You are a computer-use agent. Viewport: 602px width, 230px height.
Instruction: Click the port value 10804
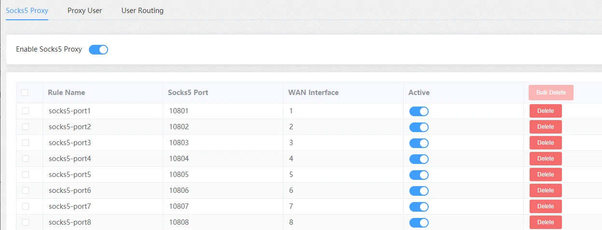pos(179,159)
